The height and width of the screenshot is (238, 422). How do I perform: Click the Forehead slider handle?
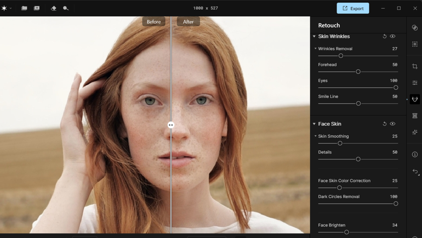[x=358, y=72]
